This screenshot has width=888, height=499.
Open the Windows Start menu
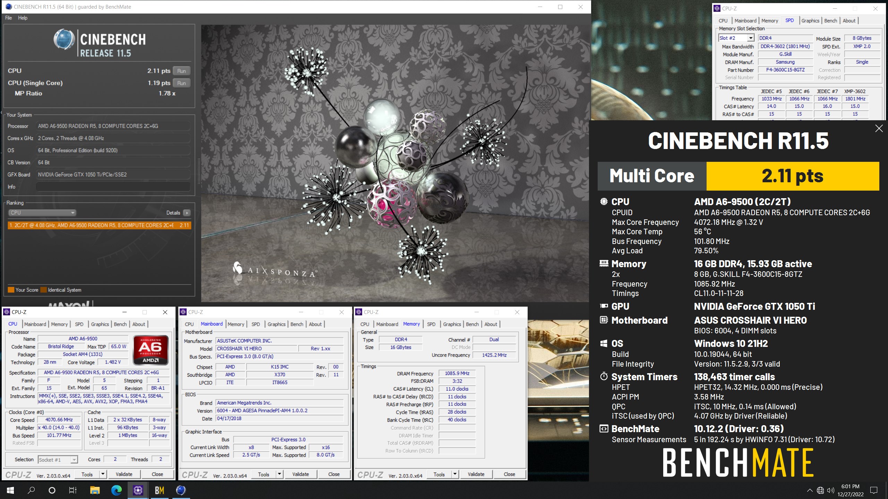pos(10,490)
